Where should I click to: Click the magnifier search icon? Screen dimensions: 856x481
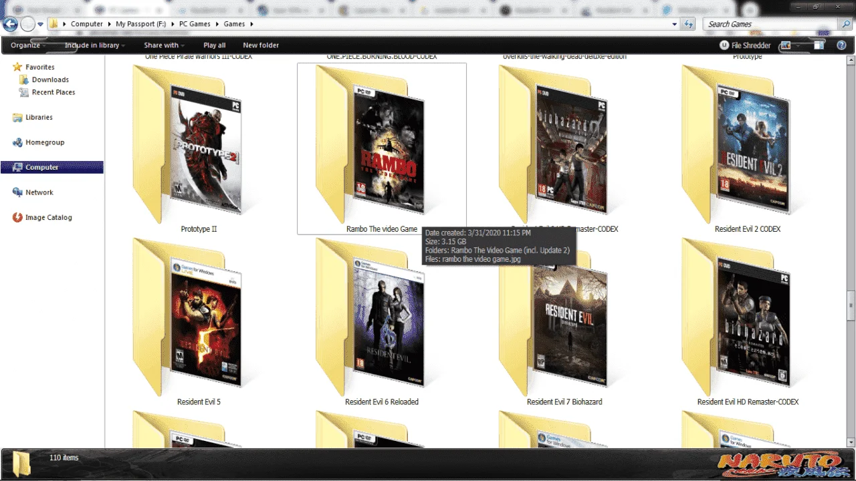[846, 24]
